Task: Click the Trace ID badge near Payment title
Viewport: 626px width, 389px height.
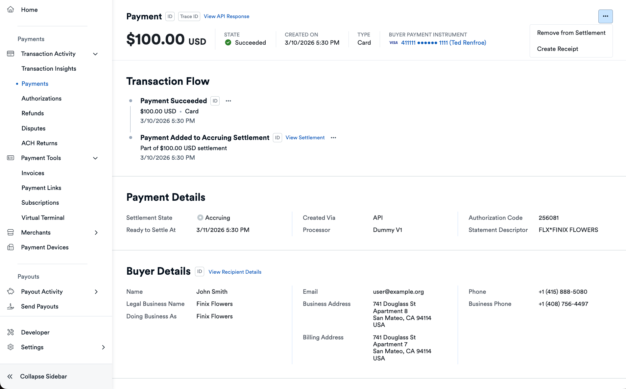Action: pos(189,16)
